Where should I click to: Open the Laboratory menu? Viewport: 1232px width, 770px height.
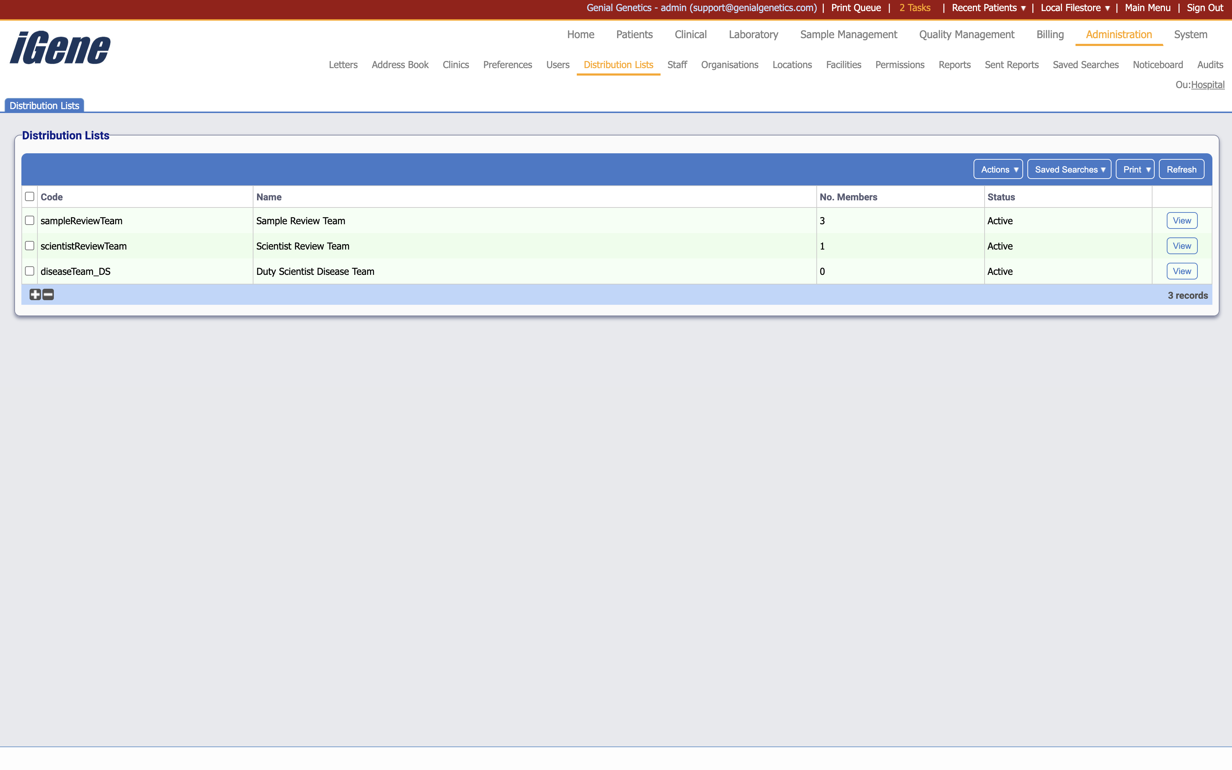click(x=753, y=35)
